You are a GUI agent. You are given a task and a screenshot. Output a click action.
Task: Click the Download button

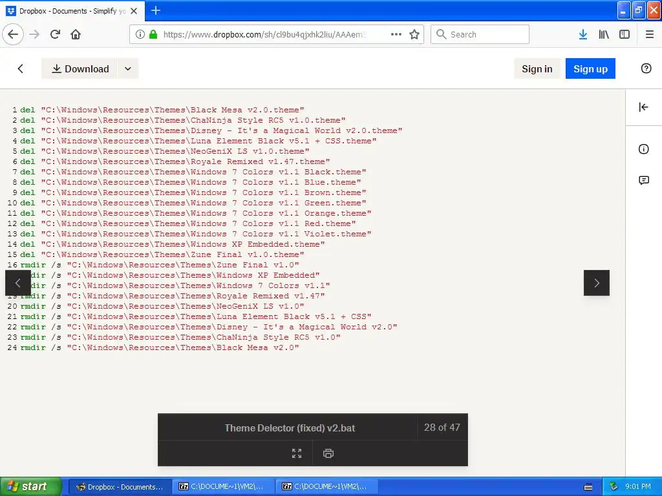click(80, 68)
